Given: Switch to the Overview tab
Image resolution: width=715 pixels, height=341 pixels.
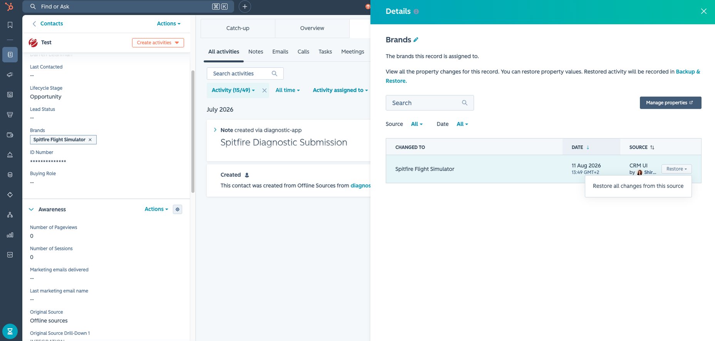Looking at the screenshot, I should tap(312, 28).
